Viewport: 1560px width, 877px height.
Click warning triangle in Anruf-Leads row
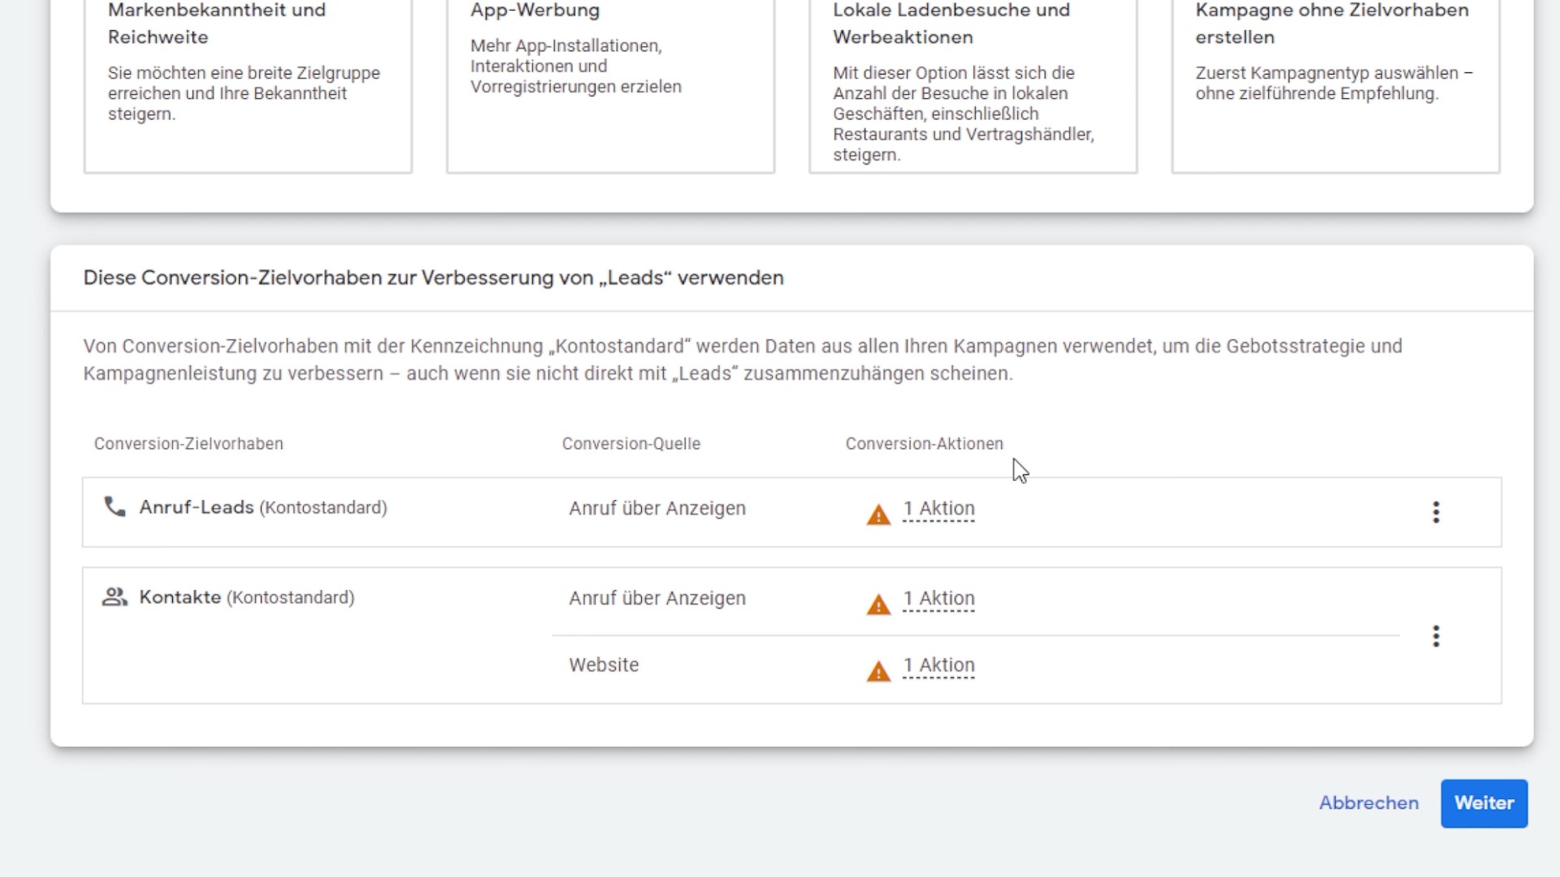point(878,515)
